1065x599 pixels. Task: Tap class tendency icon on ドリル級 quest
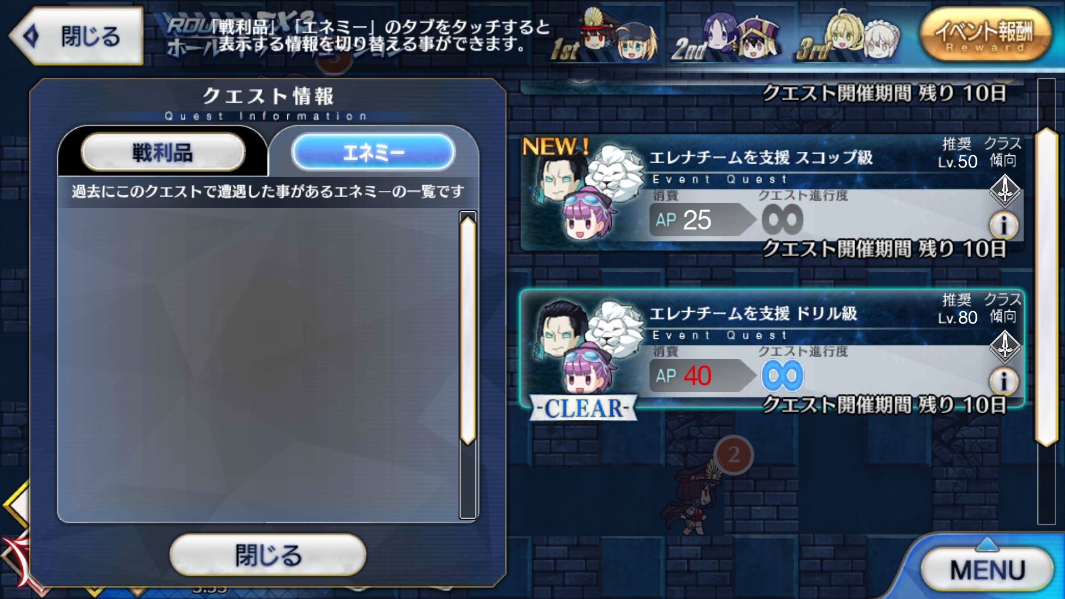coord(1005,346)
